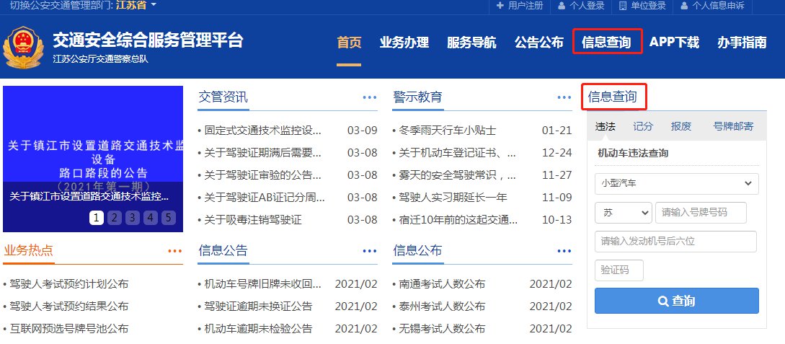Switch the carousel to slide 3
The image size is (785, 344).
(x=132, y=217)
